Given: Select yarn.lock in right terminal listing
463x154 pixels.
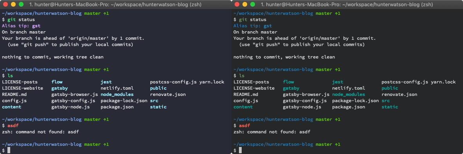Looking at the screenshot, I should 443,82.
